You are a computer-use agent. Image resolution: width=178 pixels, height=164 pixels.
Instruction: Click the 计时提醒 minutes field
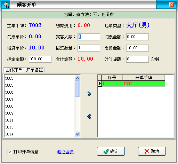pos(137,59)
